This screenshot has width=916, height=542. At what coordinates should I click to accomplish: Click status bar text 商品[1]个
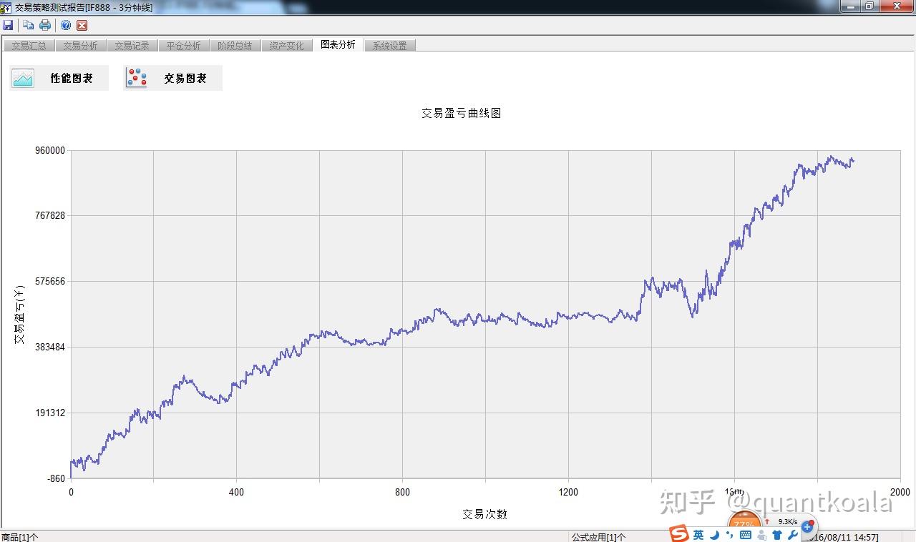pos(20,537)
